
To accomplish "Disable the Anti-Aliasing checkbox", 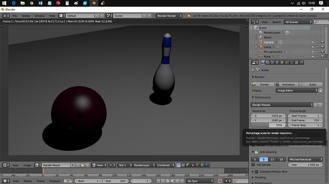I will pyautogui.click(x=257, y=152).
